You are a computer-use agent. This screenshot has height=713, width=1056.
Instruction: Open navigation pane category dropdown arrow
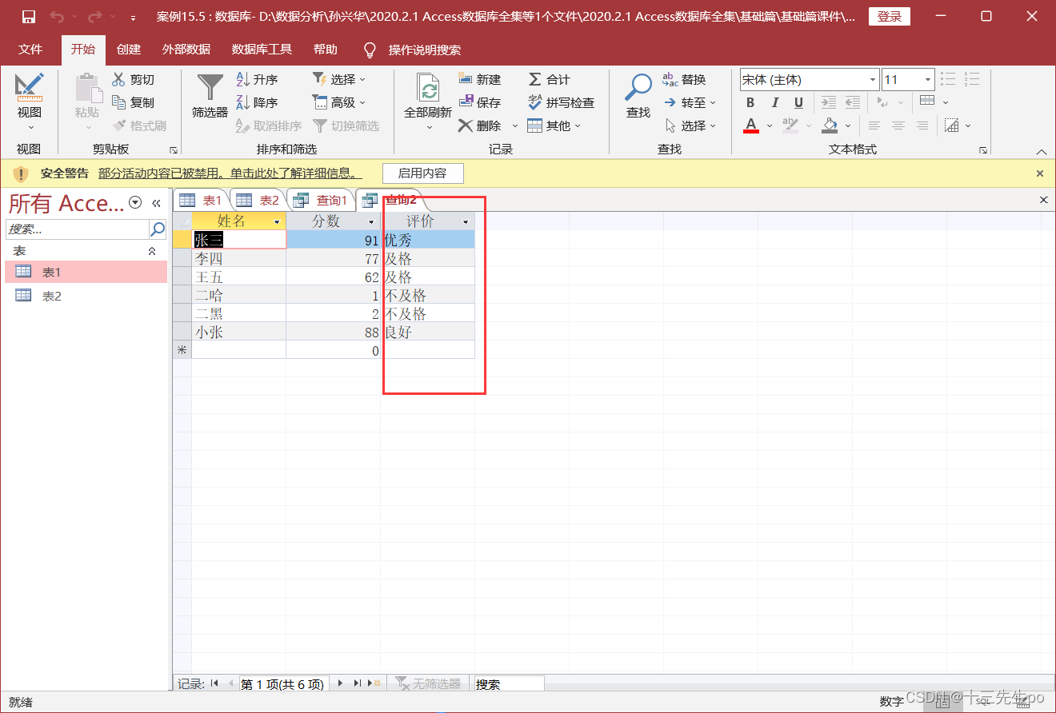point(135,203)
